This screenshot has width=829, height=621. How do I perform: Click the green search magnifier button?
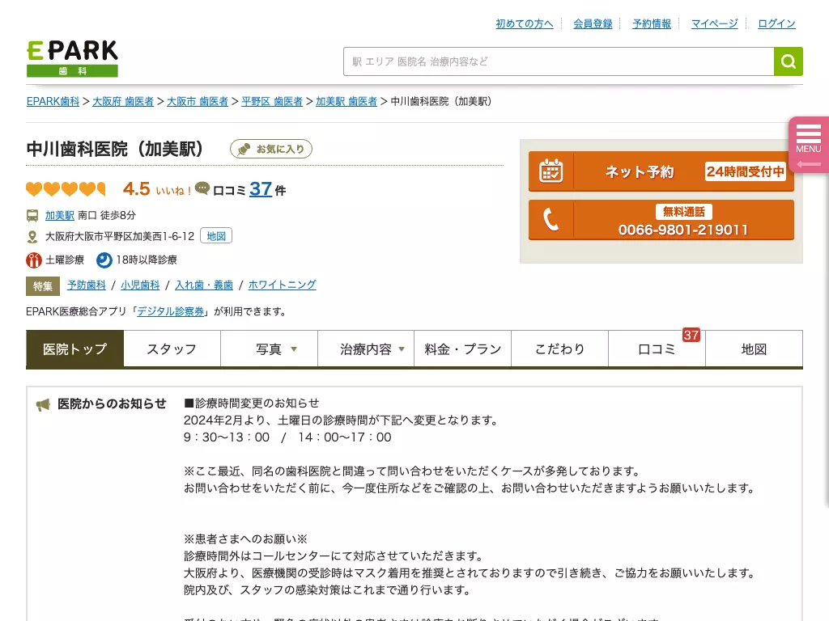click(x=789, y=61)
